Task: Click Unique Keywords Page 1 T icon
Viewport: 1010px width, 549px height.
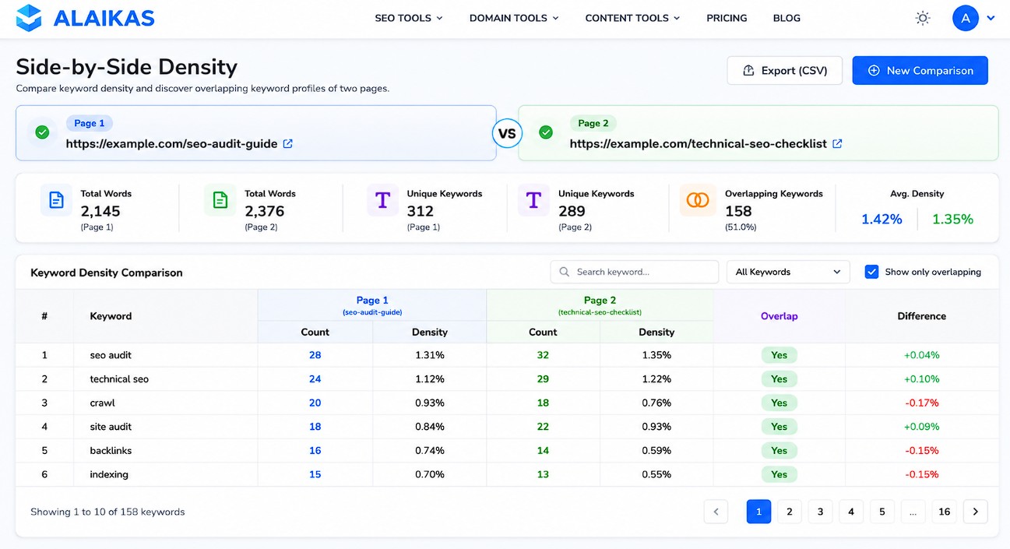Action: coord(382,200)
